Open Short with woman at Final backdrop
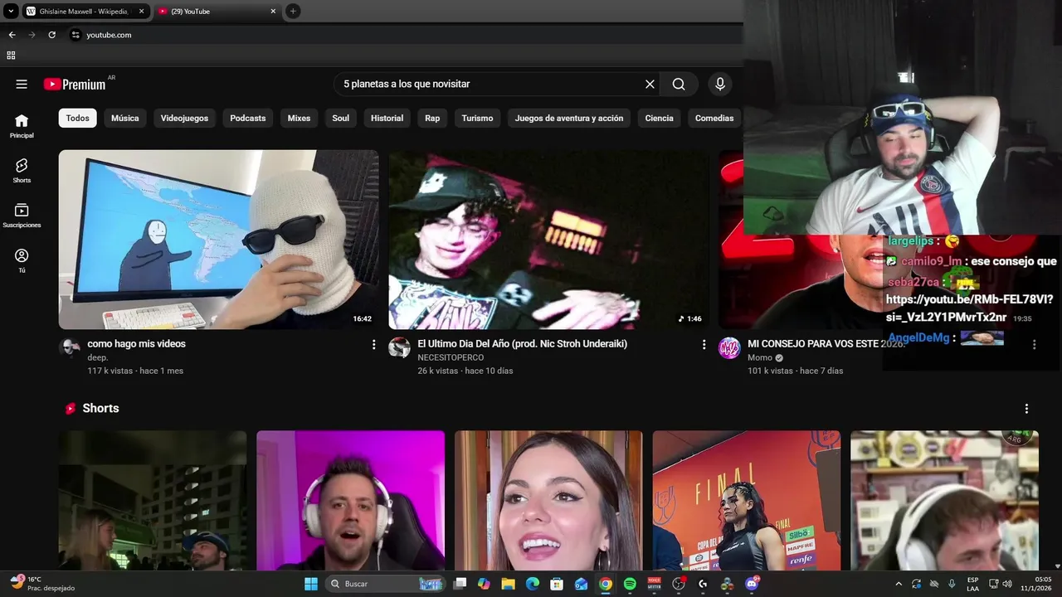This screenshot has height=597, width=1062. [746, 500]
